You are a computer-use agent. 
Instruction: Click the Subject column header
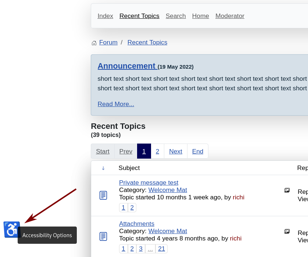pyautogui.click(x=129, y=168)
